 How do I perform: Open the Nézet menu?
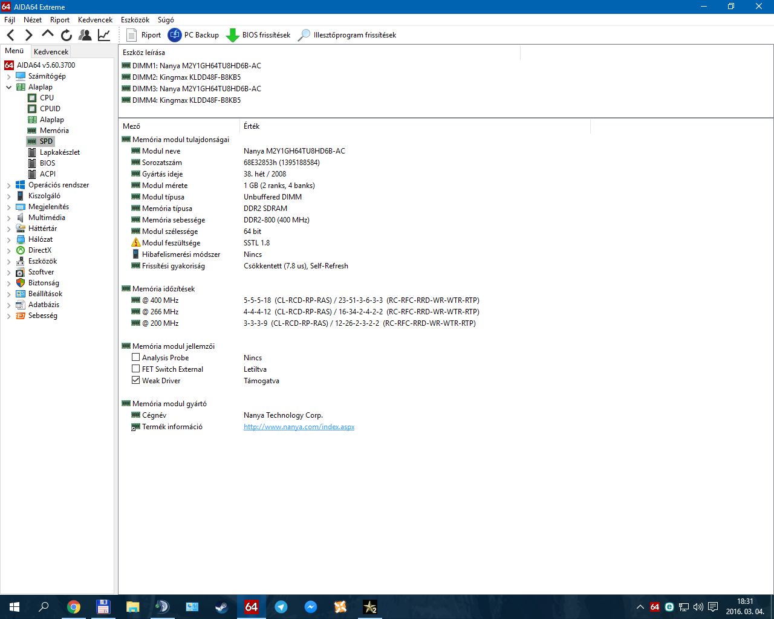click(33, 20)
